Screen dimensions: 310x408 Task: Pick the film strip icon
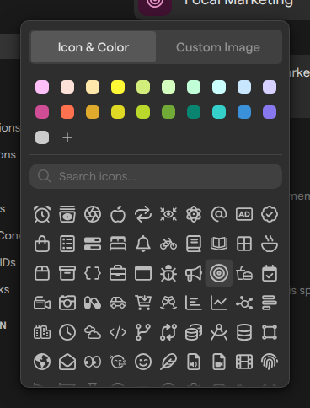[x=244, y=362]
